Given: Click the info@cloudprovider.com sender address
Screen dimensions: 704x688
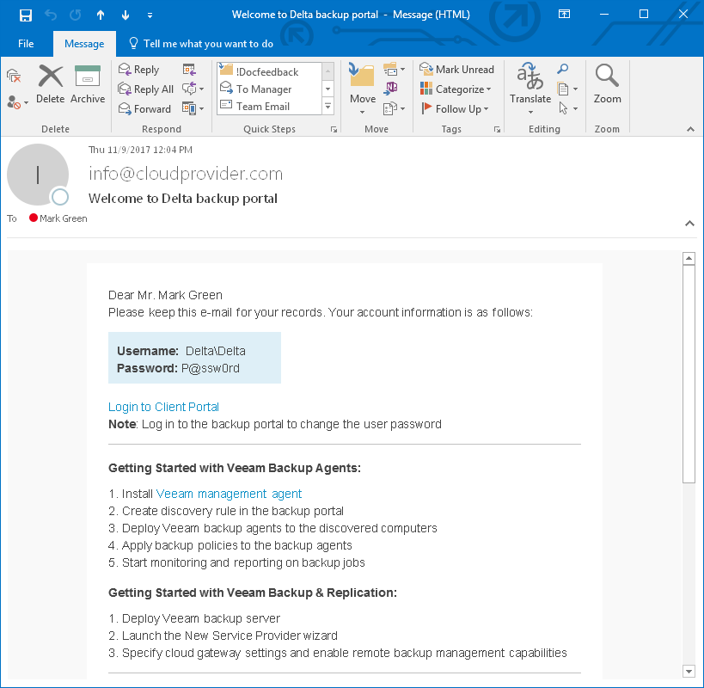Looking at the screenshot, I should point(186,174).
